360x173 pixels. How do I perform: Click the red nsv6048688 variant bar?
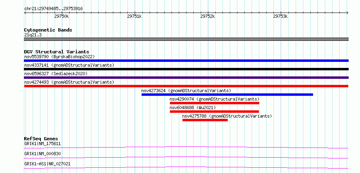pyautogui.click(x=214, y=112)
